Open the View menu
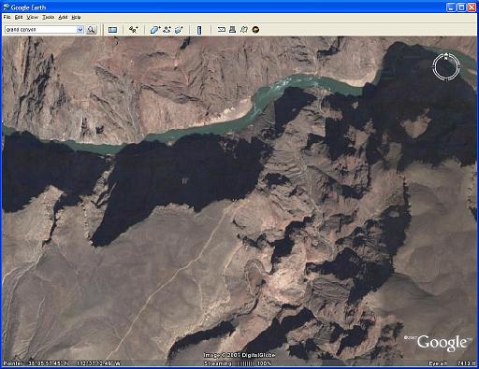The height and width of the screenshot is (369, 479). [x=32, y=18]
